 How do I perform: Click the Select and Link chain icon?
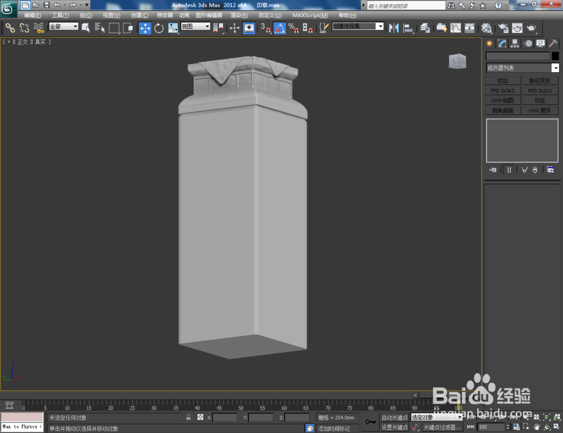pos(10,28)
